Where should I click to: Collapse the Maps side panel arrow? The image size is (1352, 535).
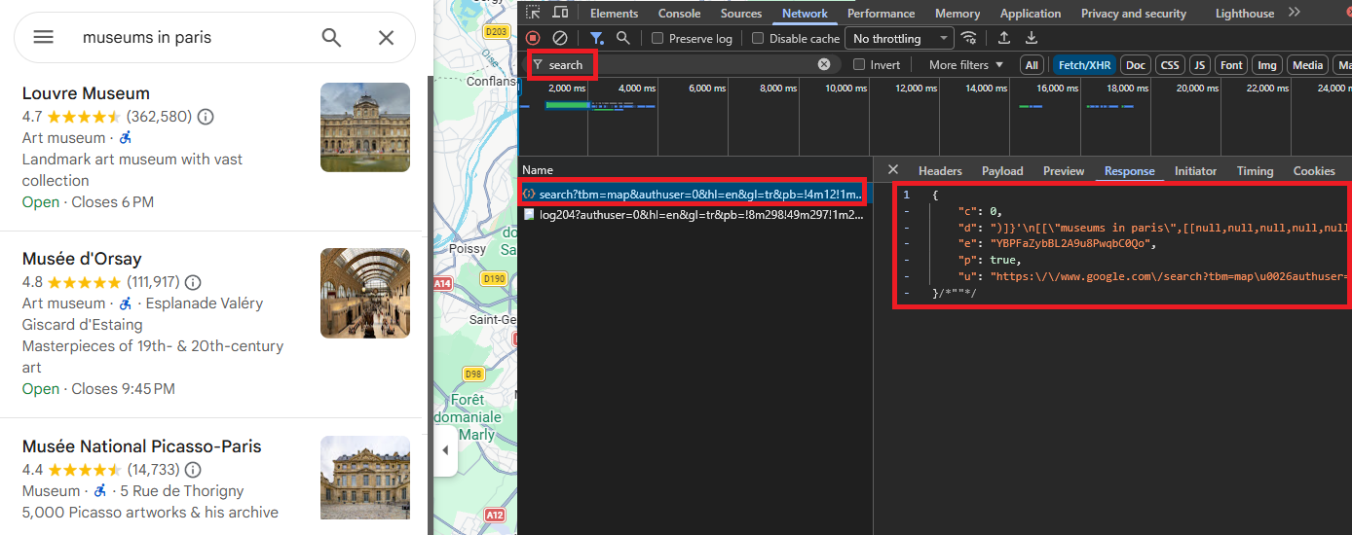445,450
